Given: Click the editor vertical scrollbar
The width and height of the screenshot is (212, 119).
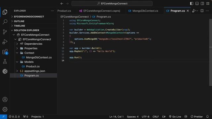Looking at the screenshot, I should pyautogui.click(x=211, y=52).
